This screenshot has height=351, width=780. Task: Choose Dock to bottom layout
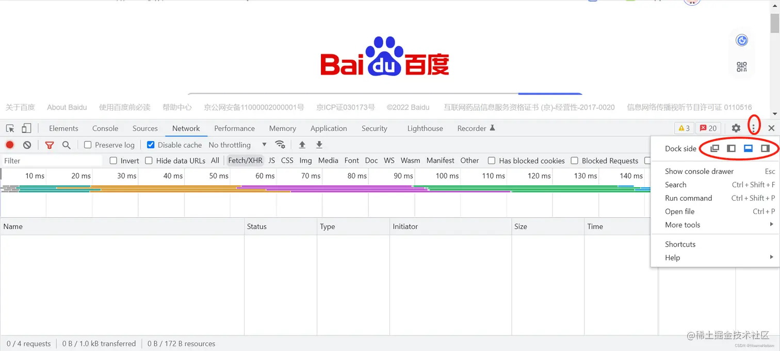coord(748,148)
